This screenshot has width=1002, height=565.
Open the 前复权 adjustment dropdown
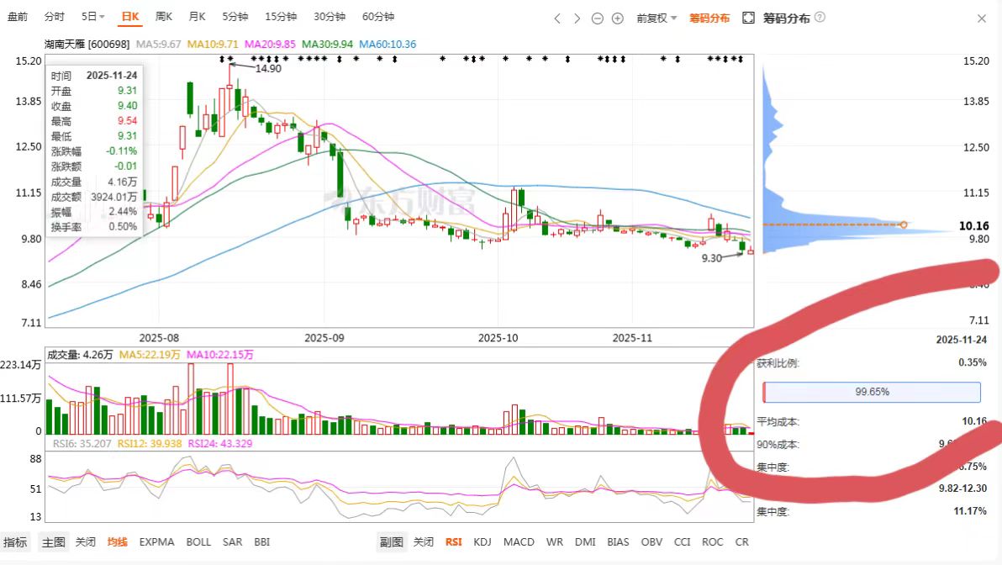coord(657,18)
